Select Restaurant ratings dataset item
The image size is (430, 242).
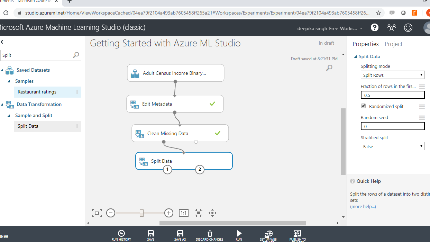47,92
